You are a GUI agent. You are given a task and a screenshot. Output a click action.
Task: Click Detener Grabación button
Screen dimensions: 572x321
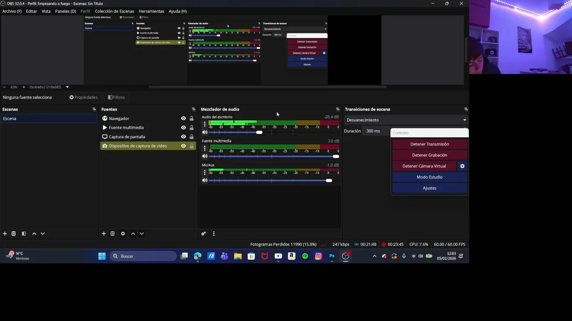coord(429,155)
